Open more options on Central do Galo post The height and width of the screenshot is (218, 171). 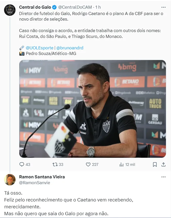[163, 7]
